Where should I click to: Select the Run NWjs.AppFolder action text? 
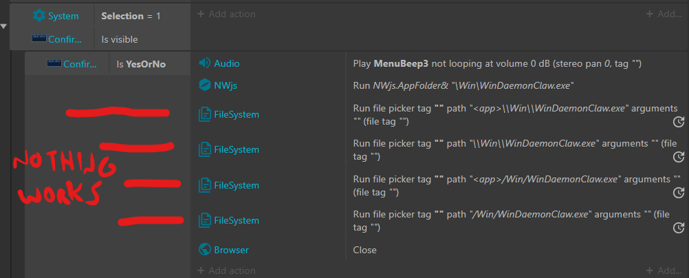463,85
